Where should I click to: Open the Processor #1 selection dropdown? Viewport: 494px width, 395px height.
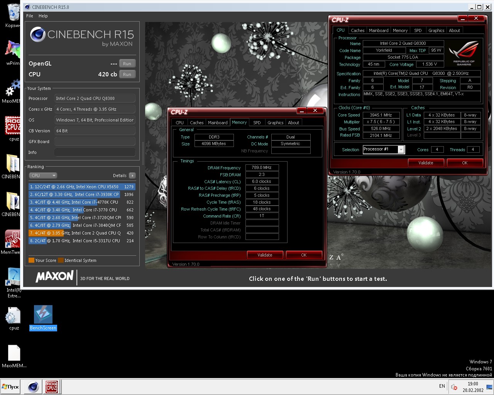pos(384,150)
